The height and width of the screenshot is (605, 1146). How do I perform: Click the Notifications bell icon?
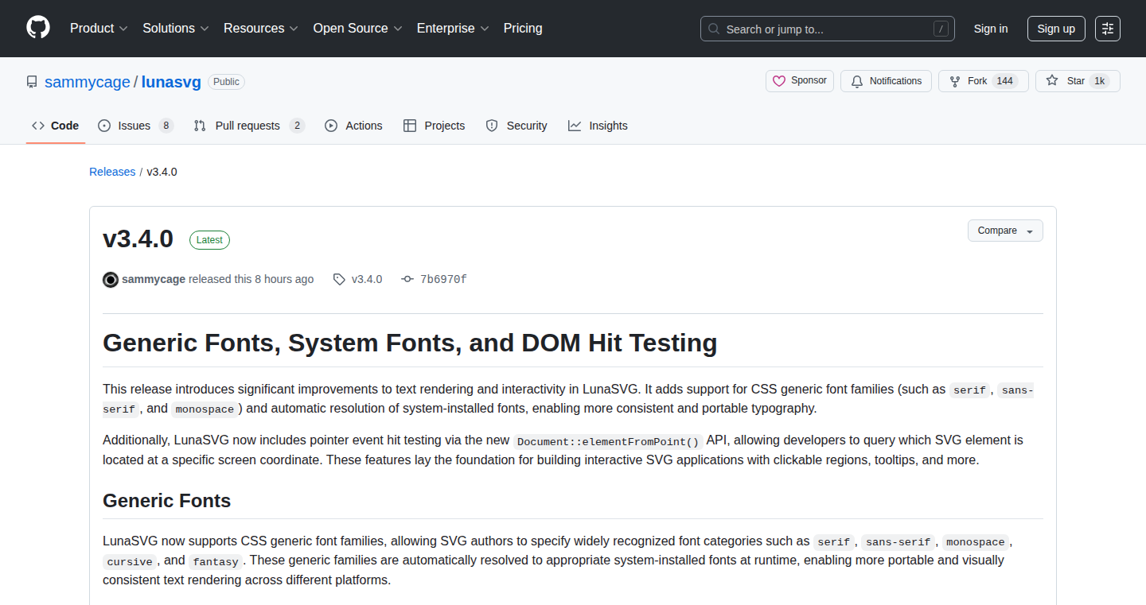(857, 81)
